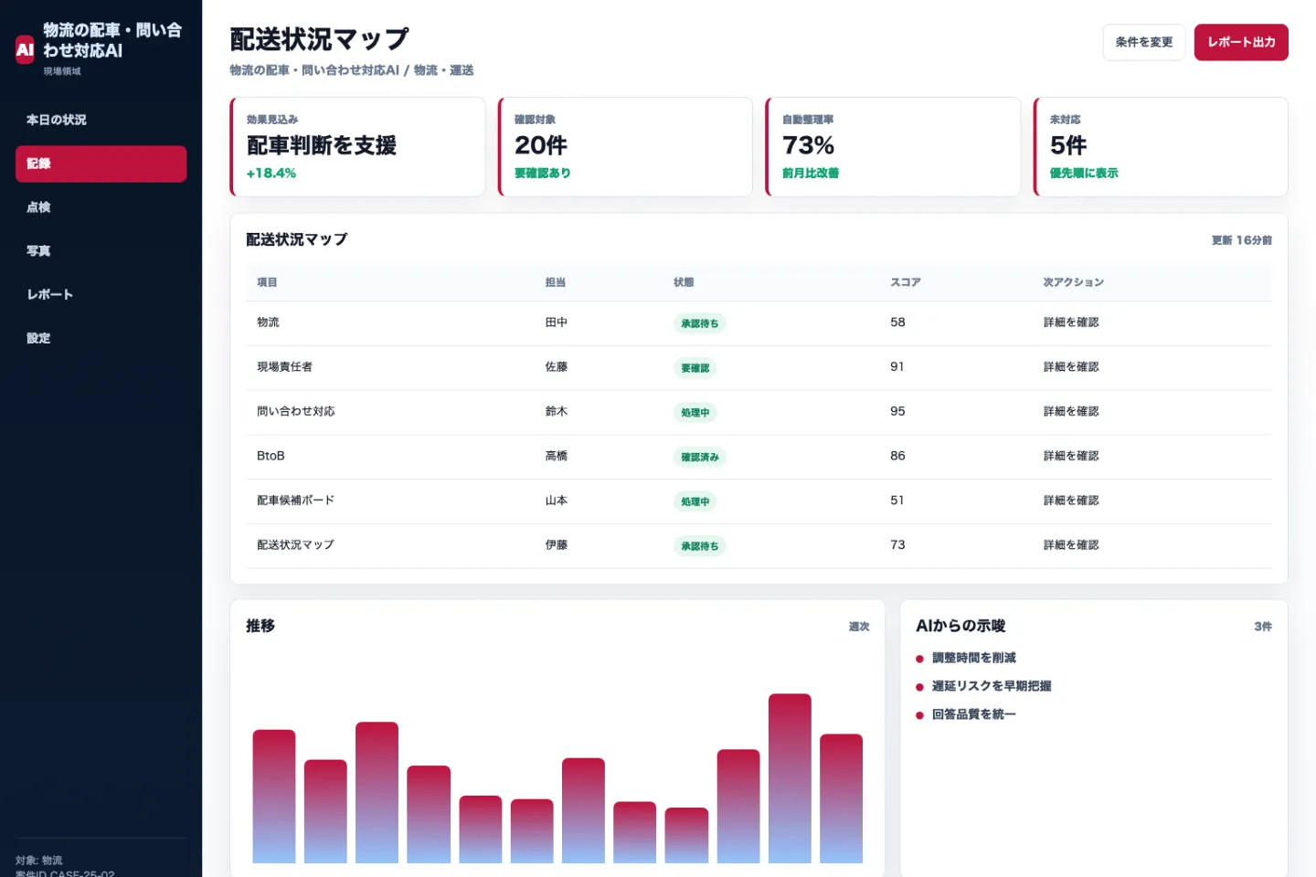
Task: Click the 佐藤 assignee cell
Action: 557,367
